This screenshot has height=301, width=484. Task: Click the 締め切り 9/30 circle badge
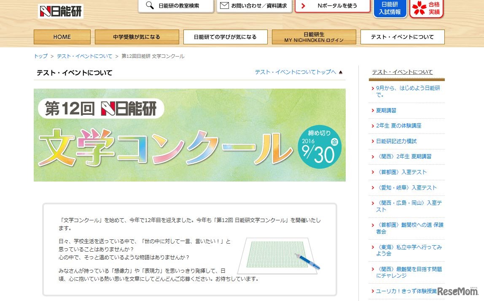320,147
